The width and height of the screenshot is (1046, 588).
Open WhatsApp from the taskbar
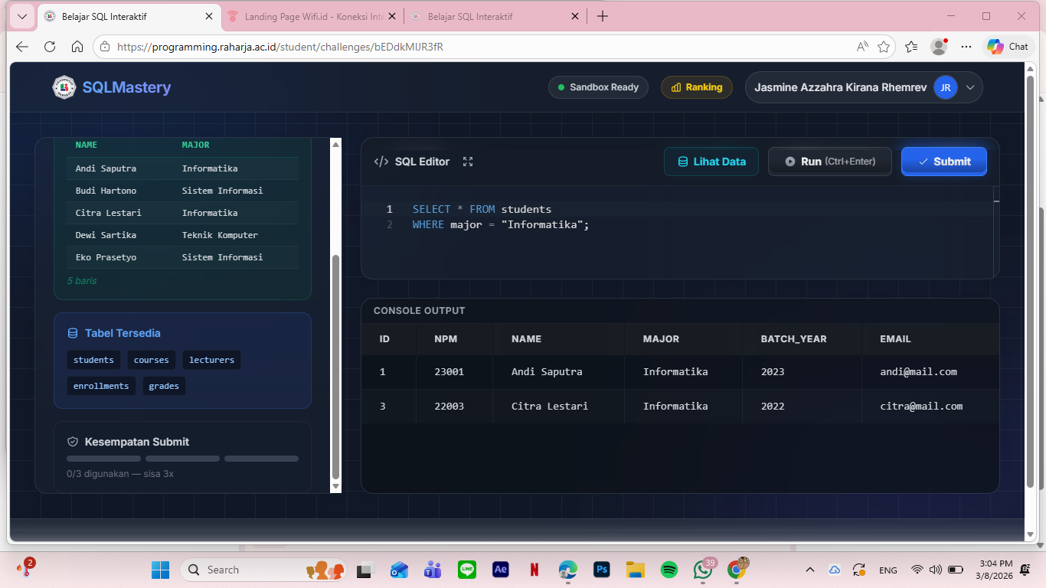(x=702, y=570)
